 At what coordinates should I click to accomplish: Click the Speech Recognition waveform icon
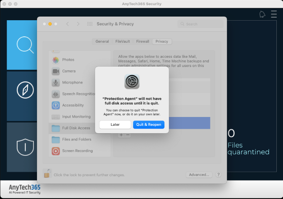coord(56,94)
